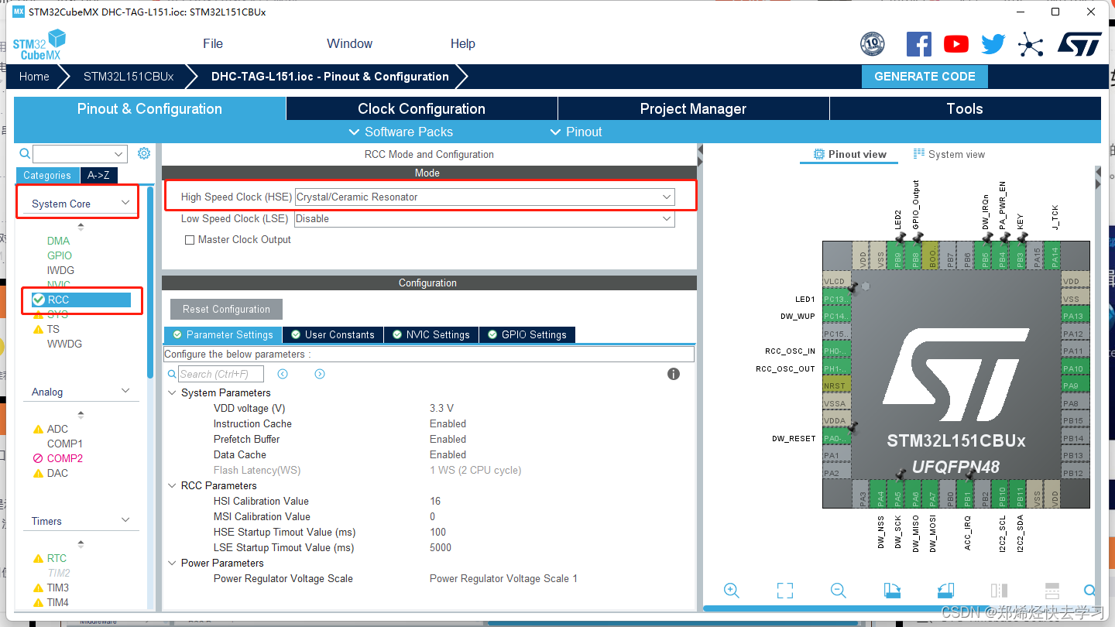This screenshot has height=627, width=1115.
Task: Switch to System view
Action: pos(949,154)
